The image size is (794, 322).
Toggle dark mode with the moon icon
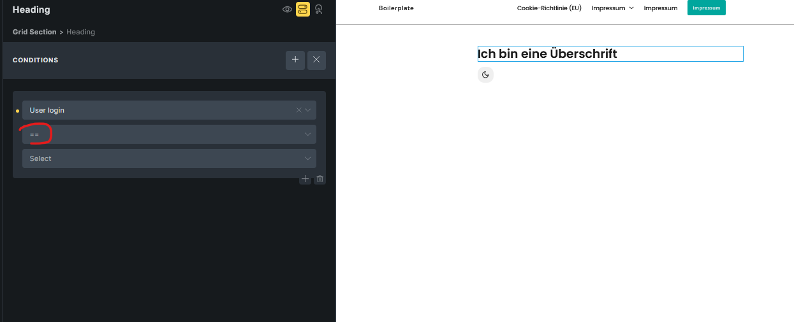[485, 75]
